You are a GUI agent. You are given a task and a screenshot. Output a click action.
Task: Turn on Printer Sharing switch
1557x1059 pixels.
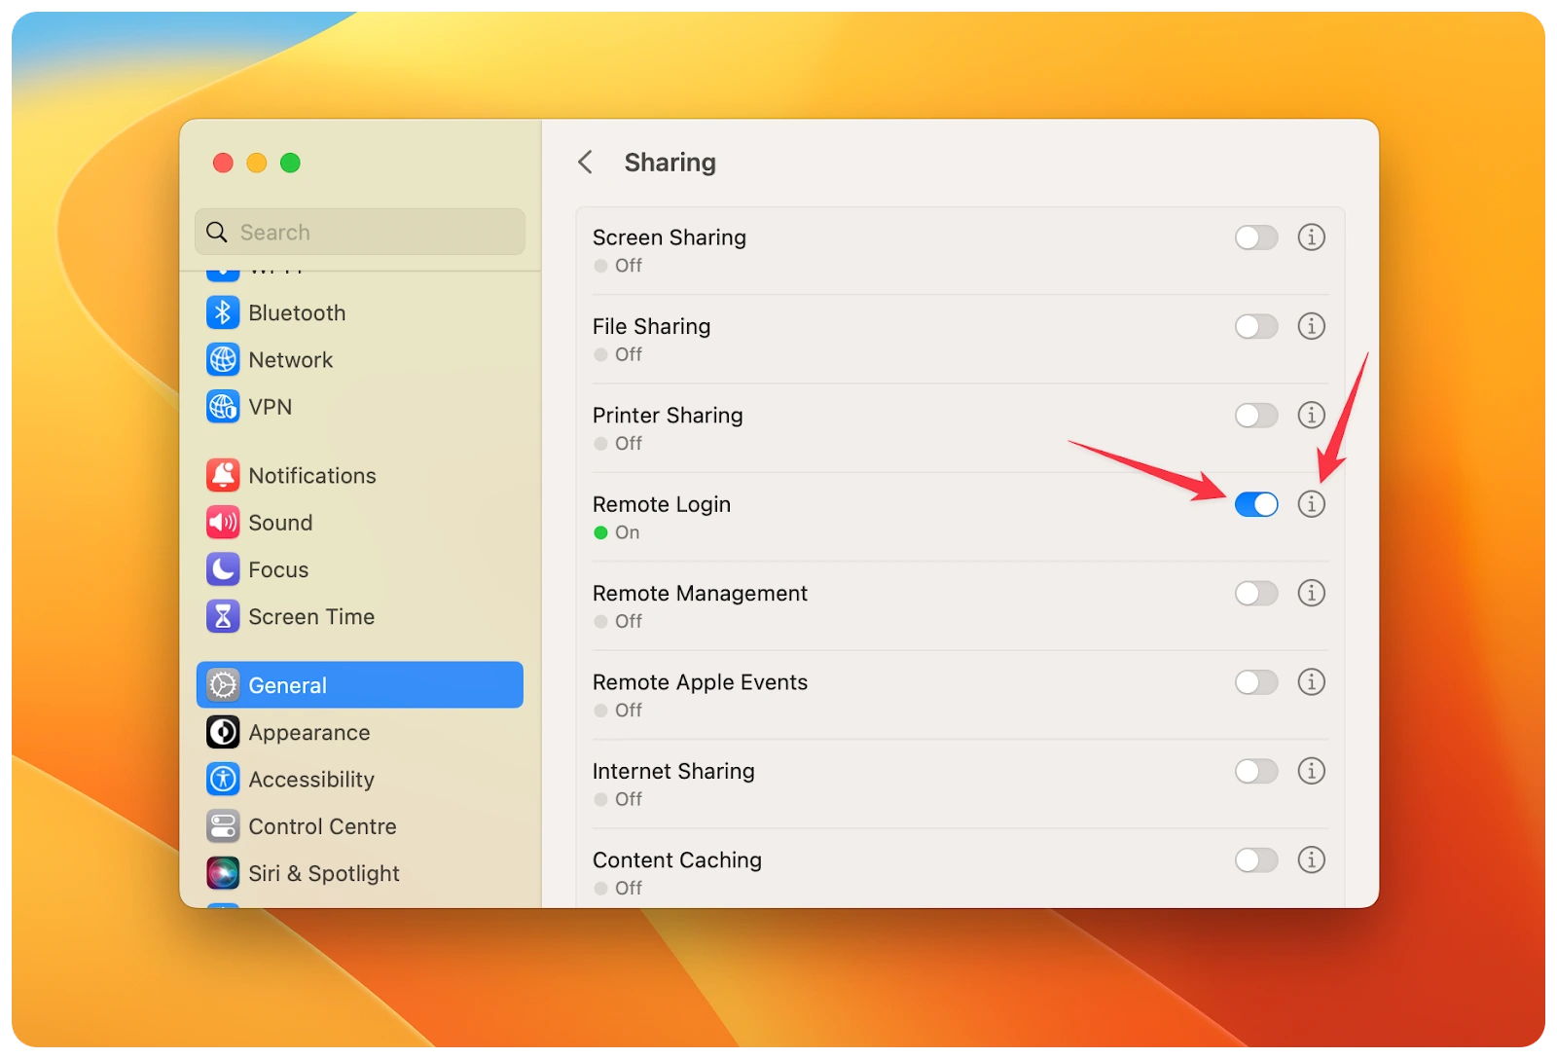click(x=1256, y=416)
